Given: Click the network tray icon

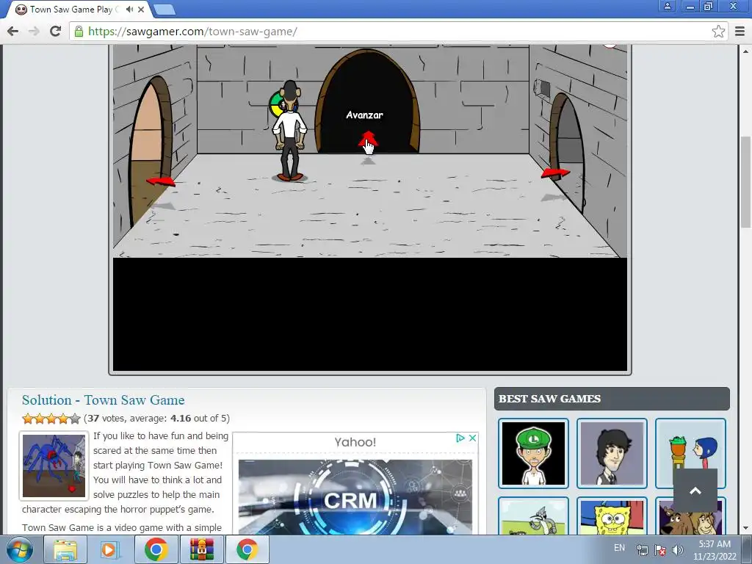Looking at the screenshot, I should (642, 550).
